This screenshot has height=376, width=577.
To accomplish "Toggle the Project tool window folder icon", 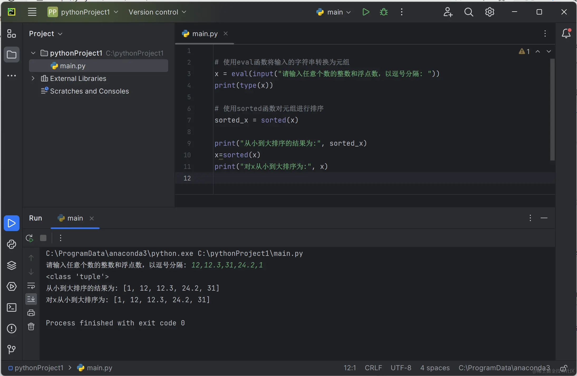I will click(x=12, y=55).
